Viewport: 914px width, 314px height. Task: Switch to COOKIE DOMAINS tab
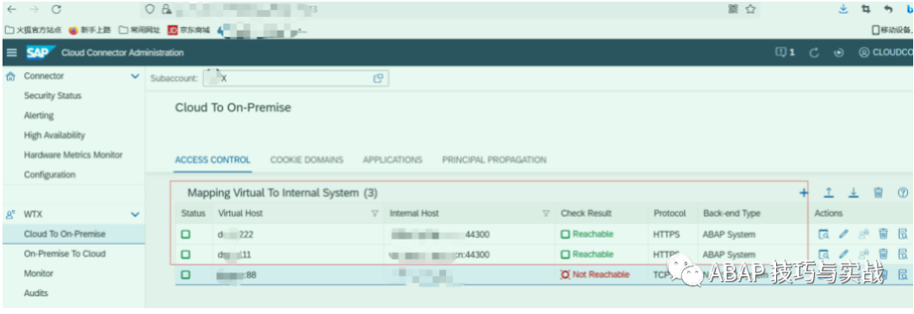(306, 160)
